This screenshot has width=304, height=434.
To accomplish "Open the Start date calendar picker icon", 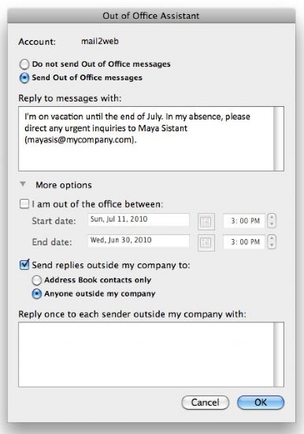I will (206, 222).
